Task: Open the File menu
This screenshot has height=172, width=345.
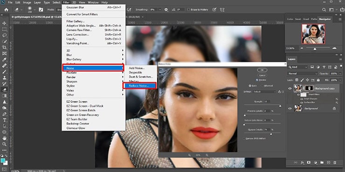Action: (10, 2)
